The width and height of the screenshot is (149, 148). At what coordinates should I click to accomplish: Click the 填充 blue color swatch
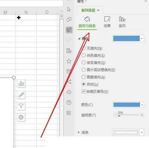[127, 39]
